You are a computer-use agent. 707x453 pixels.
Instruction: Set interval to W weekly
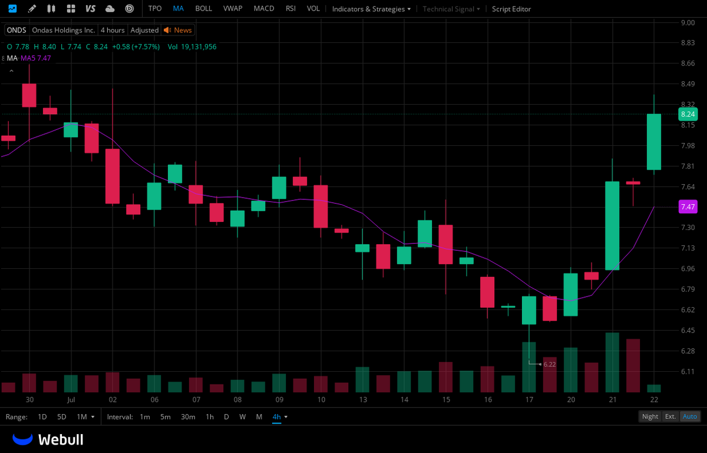pos(243,417)
